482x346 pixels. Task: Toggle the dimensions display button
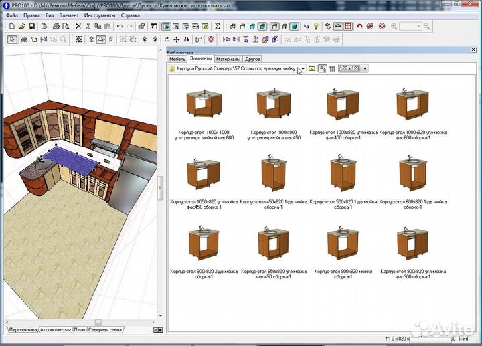338,27
